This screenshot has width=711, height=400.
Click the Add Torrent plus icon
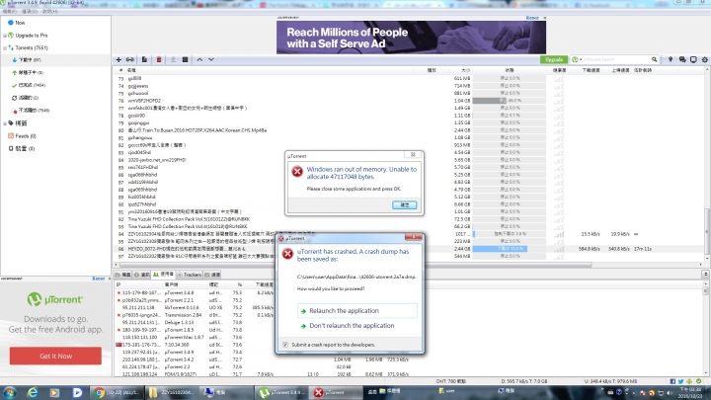click(118, 60)
